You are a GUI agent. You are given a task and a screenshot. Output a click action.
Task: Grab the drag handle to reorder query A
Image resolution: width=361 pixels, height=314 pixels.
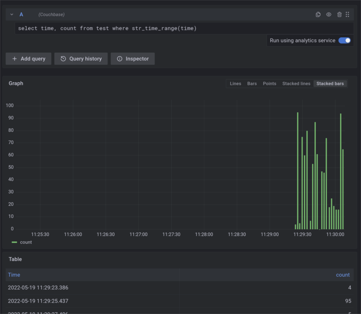pyautogui.click(x=347, y=14)
